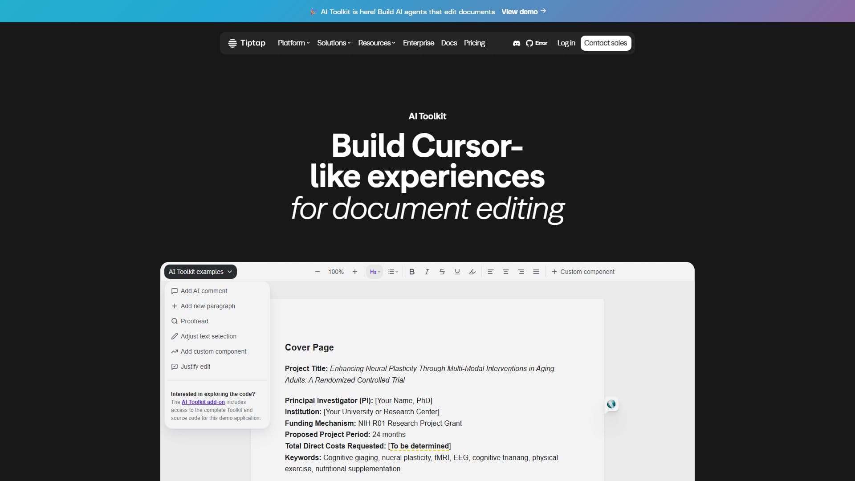Open the H2 heading dropdown
The image size is (855, 481).
[x=375, y=272]
